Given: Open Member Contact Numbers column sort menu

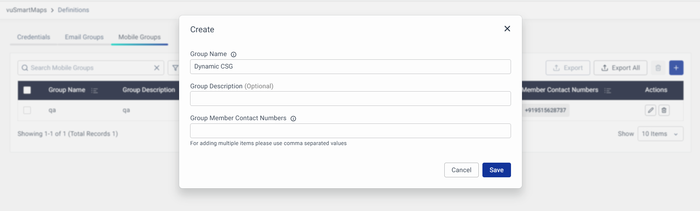Looking at the screenshot, I should pos(608,90).
